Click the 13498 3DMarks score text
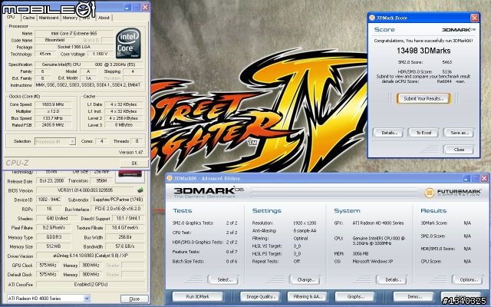The width and height of the screenshot is (491, 307). [x=423, y=51]
